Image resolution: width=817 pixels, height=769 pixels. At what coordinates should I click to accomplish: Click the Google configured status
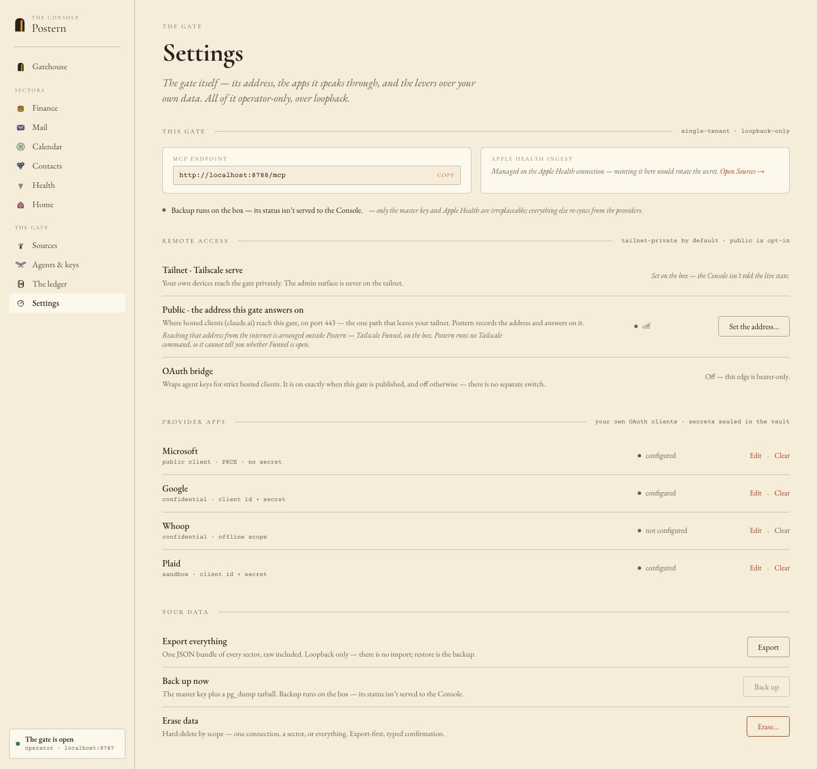(656, 493)
